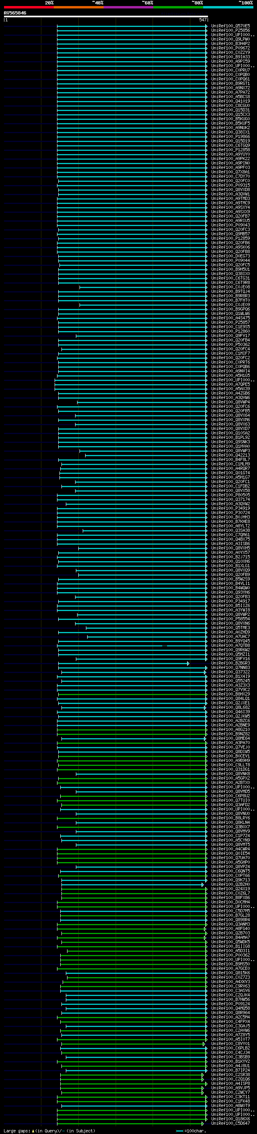Screen dimensions: 257x1134
Task: Select hit label UniRef100_B5KUG0
Action: (x=230, y=119)
